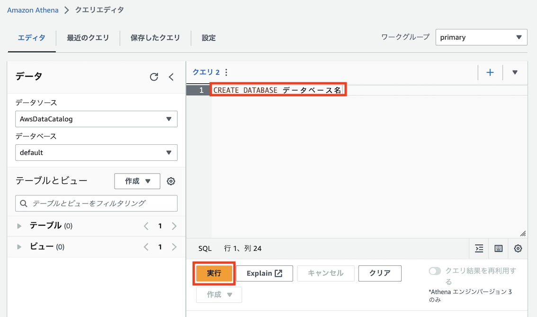This screenshot has width=537, height=317.
Task: Open the workgroup dropdown showing primary
Action: (x=481, y=37)
